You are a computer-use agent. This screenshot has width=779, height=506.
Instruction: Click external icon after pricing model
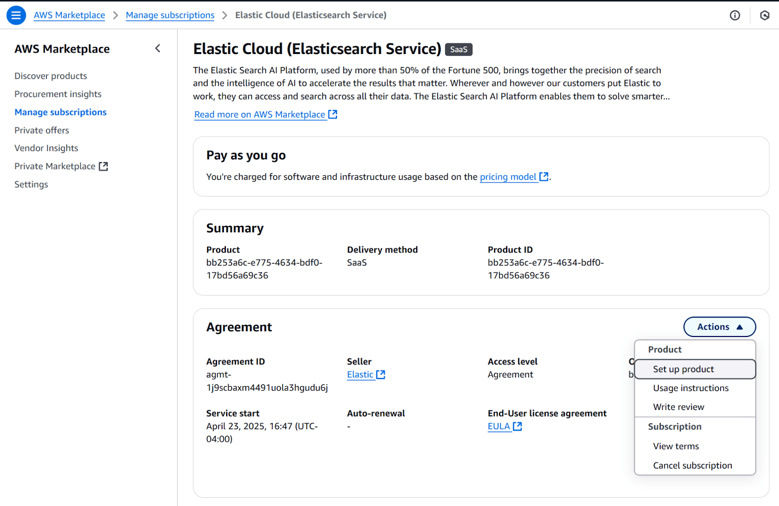click(544, 177)
